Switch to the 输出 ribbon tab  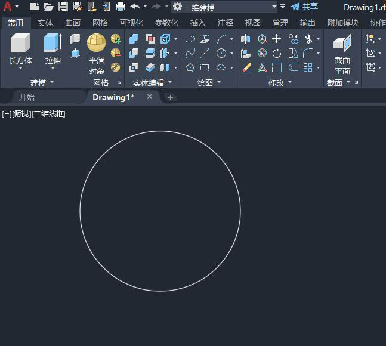[x=308, y=23]
